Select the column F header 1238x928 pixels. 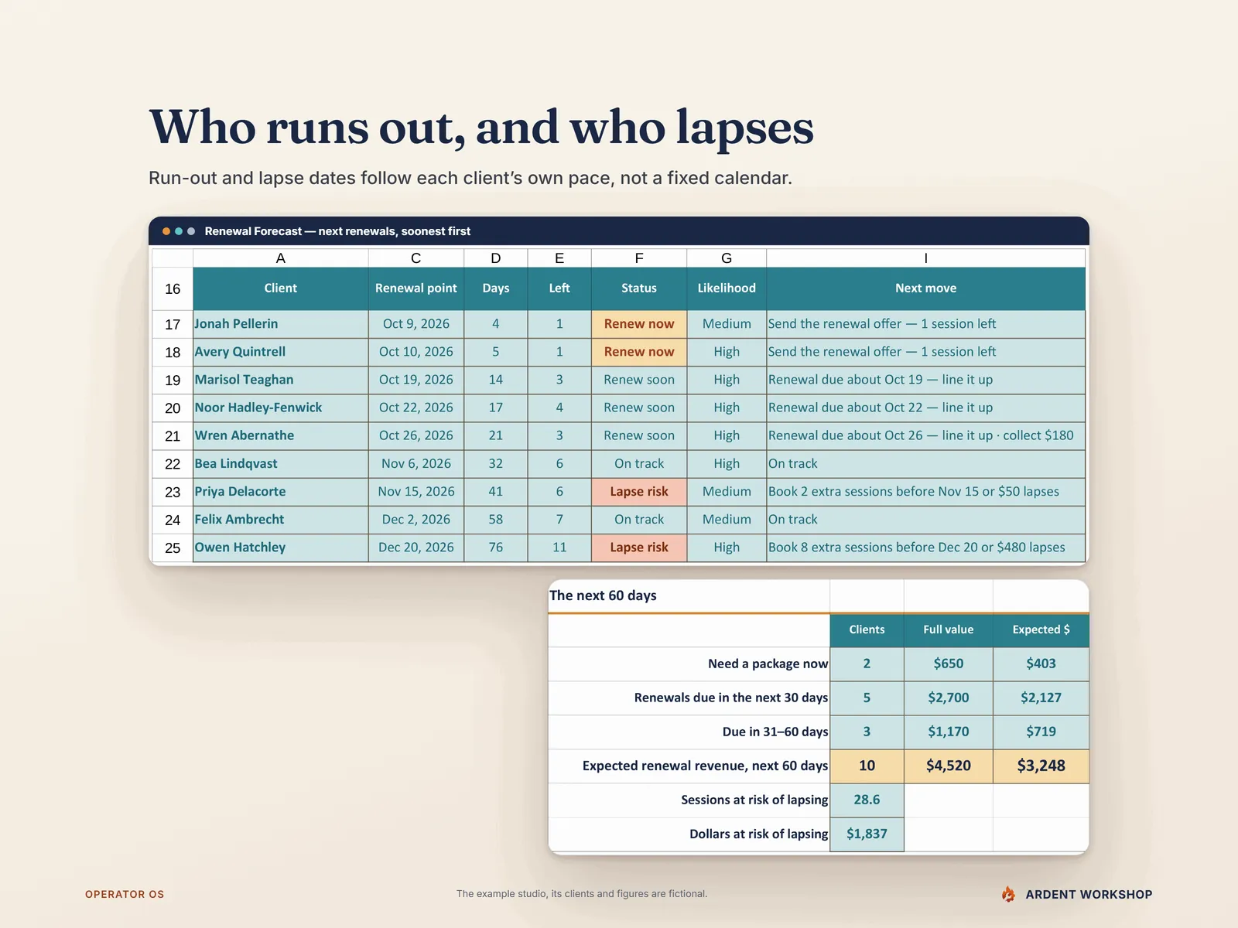pos(639,258)
